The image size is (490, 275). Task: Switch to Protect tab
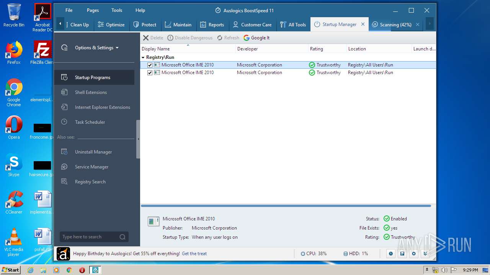(x=145, y=24)
